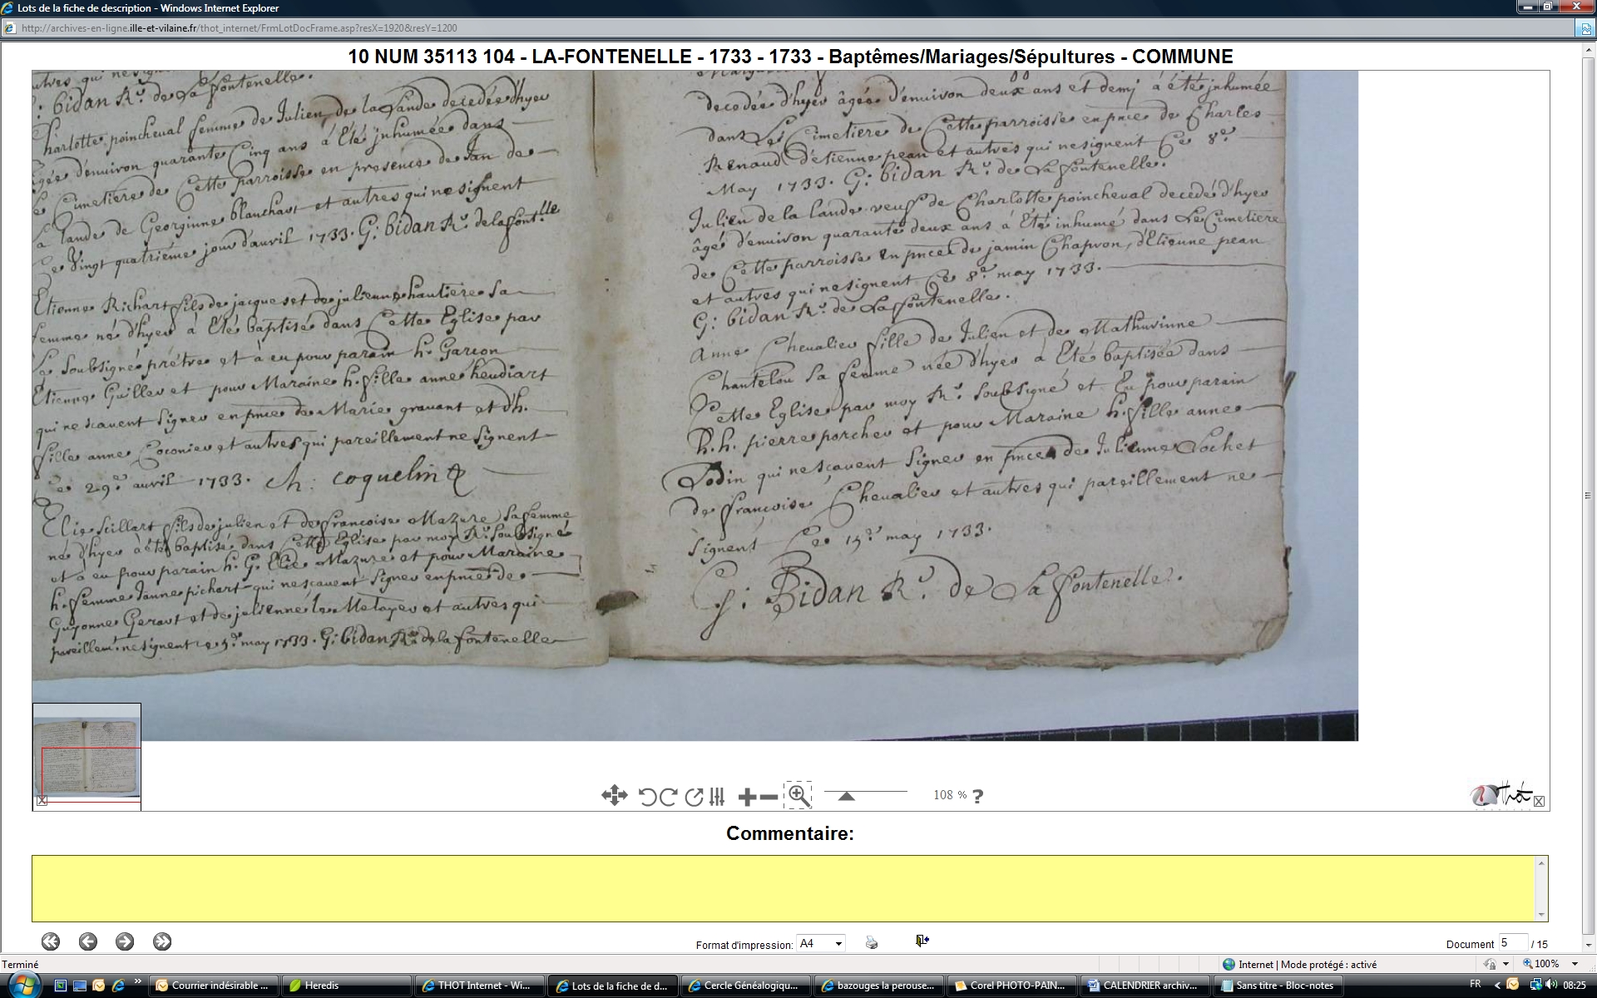Go to the next document page
1597x998 pixels.
[x=125, y=941]
